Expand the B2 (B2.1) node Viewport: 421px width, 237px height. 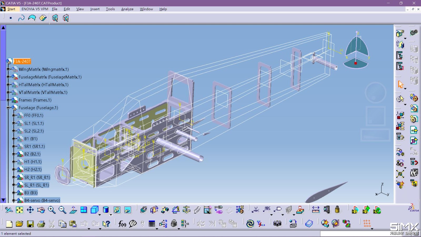point(14,154)
